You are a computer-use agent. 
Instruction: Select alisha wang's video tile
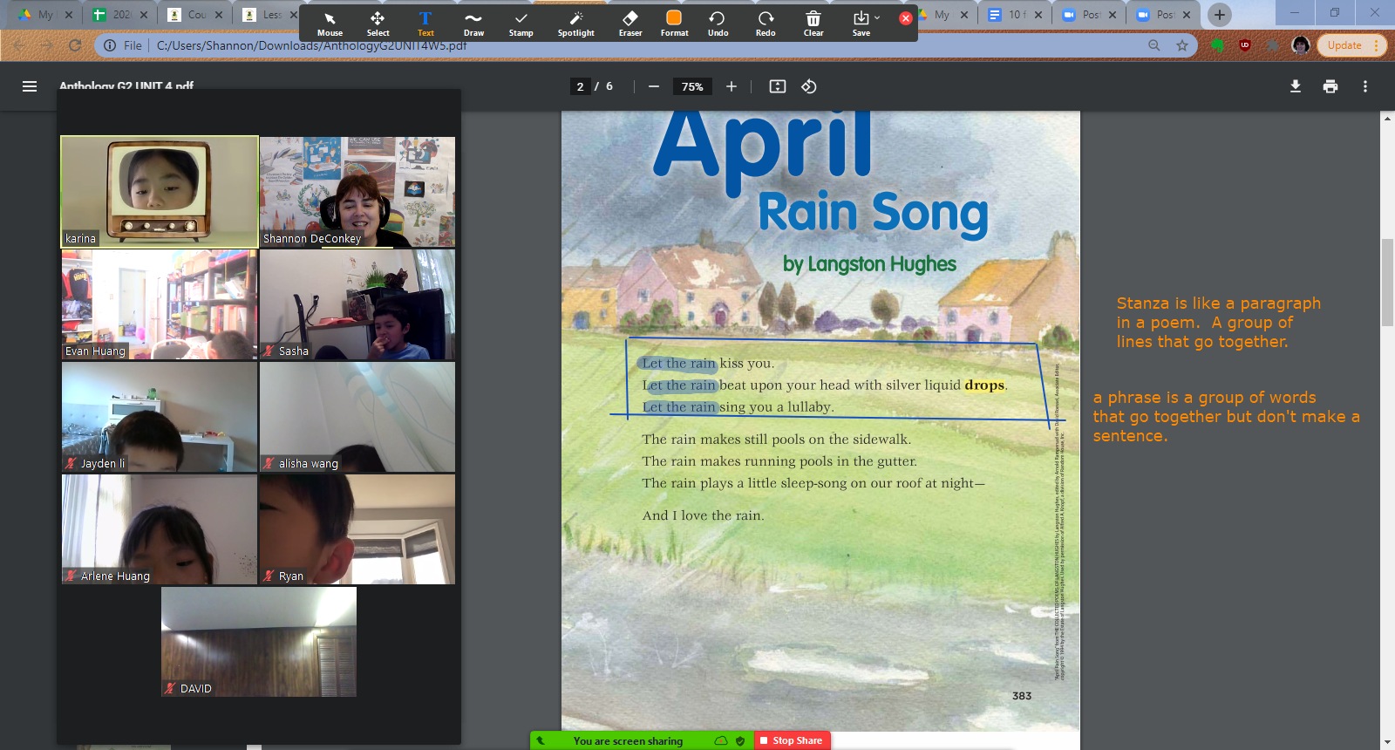click(x=357, y=417)
